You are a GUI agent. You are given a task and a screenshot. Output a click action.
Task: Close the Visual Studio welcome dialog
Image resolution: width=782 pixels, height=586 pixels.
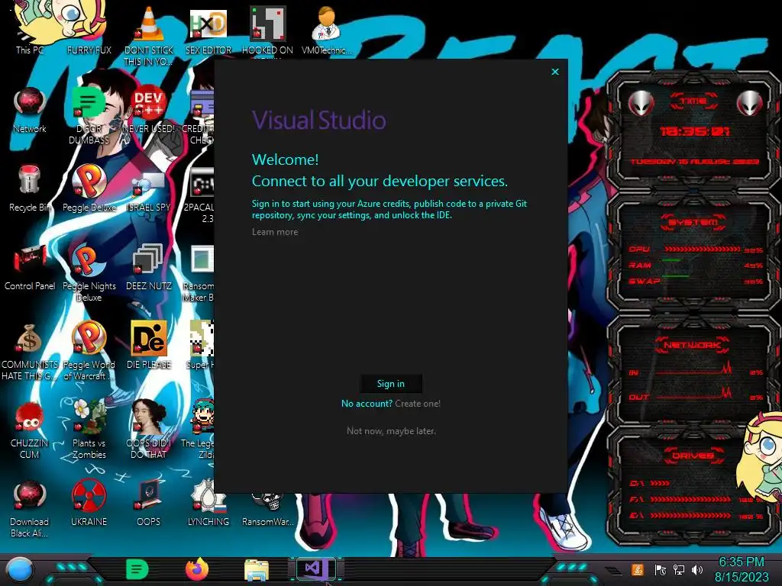point(555,72)
